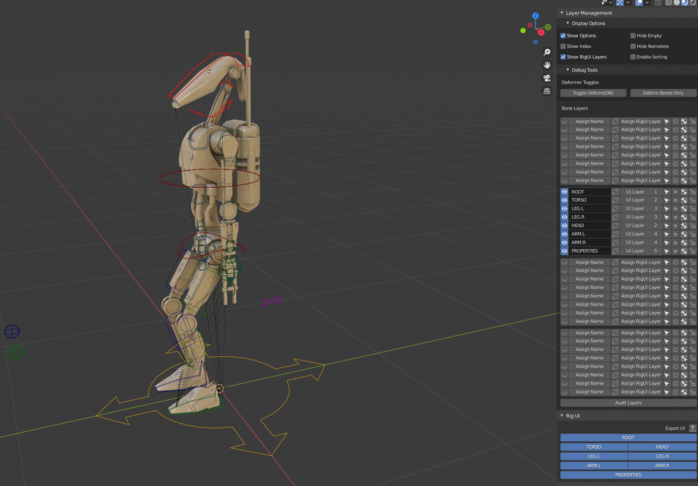Enable the Hide Empty checkbox
698x486 pixels.
(x=633, y=35)
